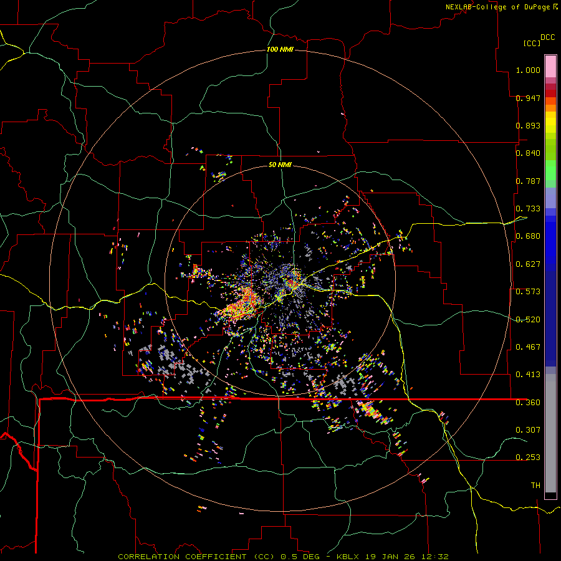Select the 1.000 value on the legend
Image resolution: width=561 pixels, height=561 pixels.
[528, 70]
